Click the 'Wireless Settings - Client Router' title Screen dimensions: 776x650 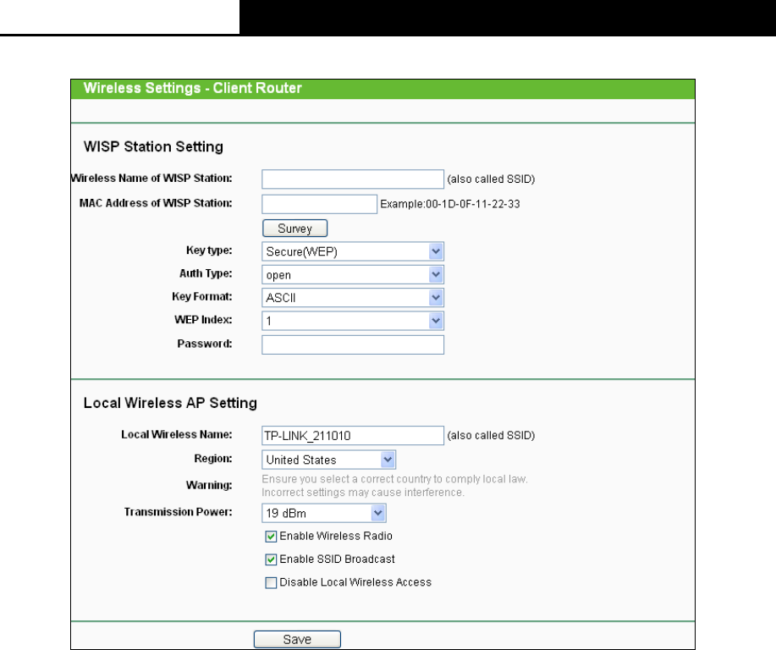tap(192, 88)
